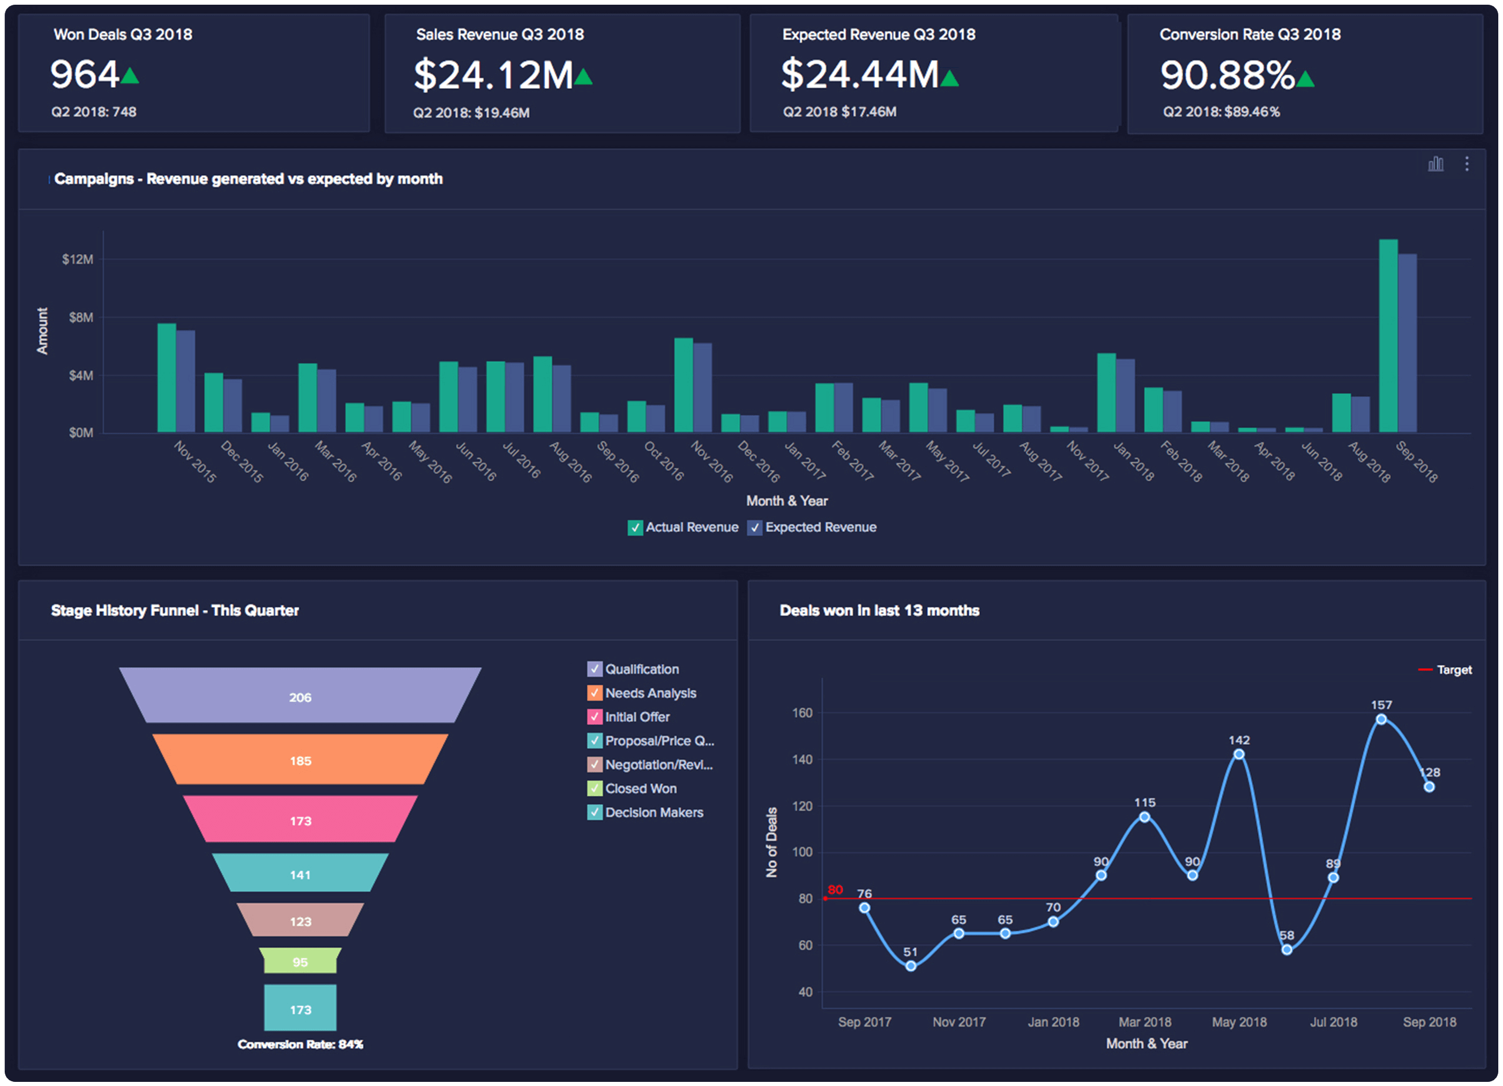Click green up-arrow indicator beside 964

click(130, 75)
